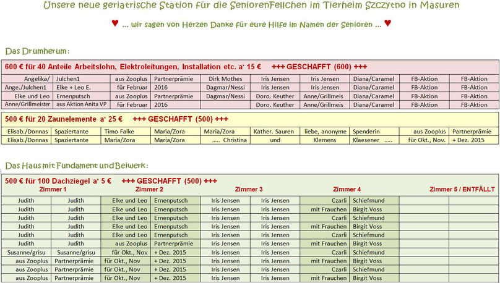Select 'für Okt., Nov.' in the Zaunelemente table
Viewport: 500px width, 283px height.
point(427,140)
